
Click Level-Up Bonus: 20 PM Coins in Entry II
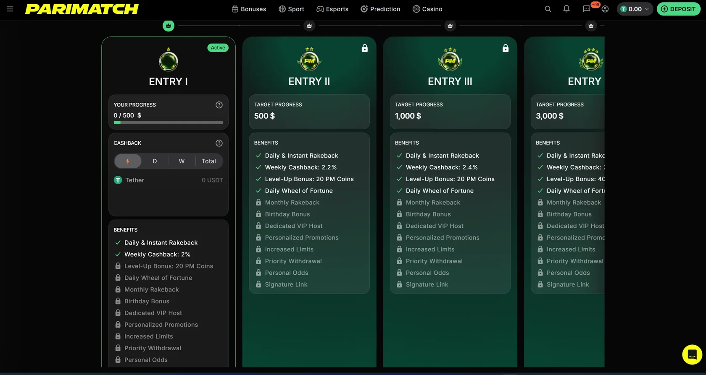tap(309, 179)
